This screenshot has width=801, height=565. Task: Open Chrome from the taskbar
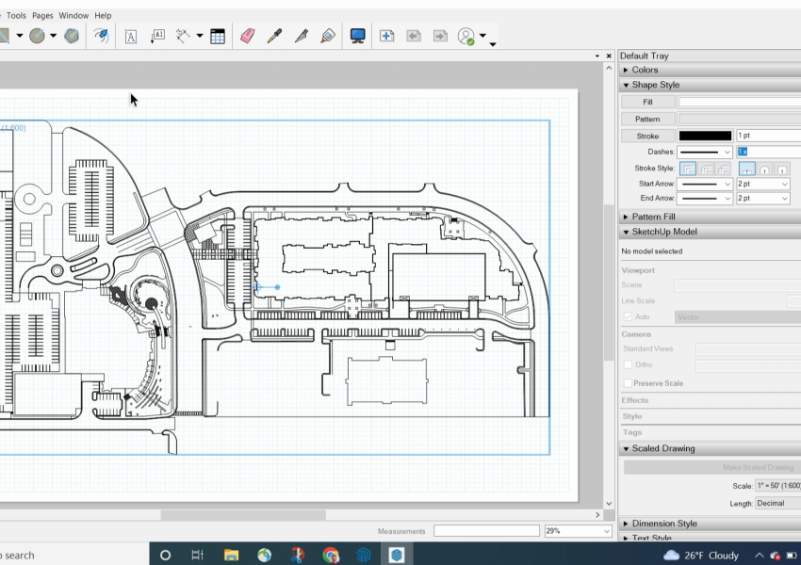click(x=331, y=555)
